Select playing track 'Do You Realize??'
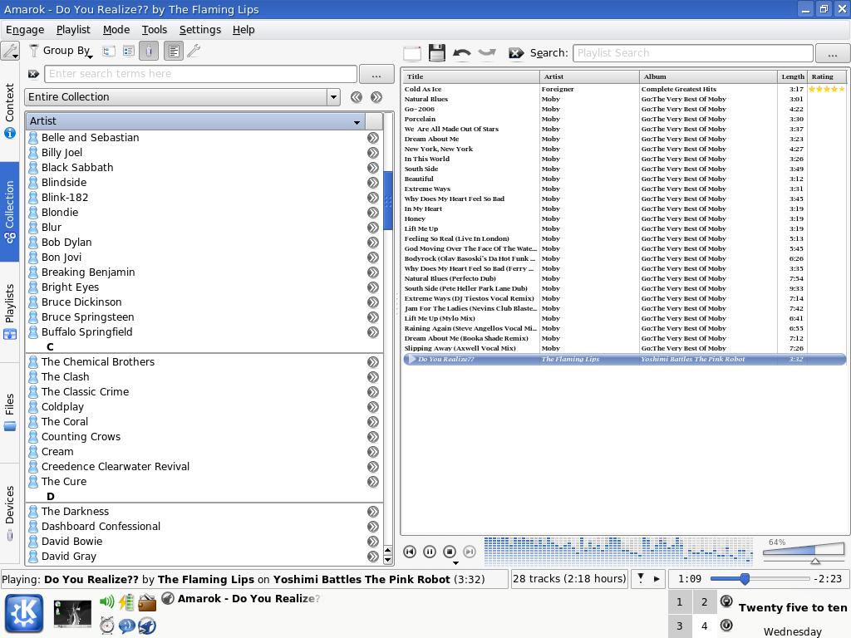The height and width of the screenshot is (638, 851). click(x=624, y=359)
